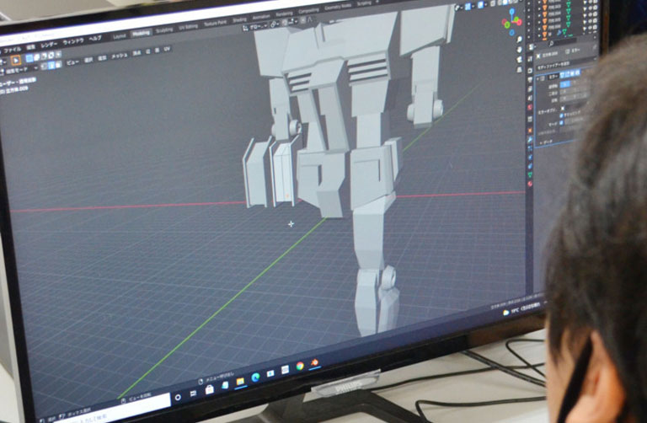Open the object mode selector dropdown
This screenshot has width=647, height=423.
click(17, 70)
